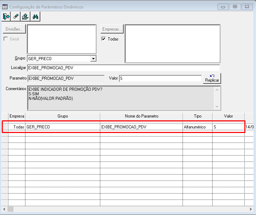Click the Empresa column header
Viewport: 256px width, 215px height.
tap(17, 116)
